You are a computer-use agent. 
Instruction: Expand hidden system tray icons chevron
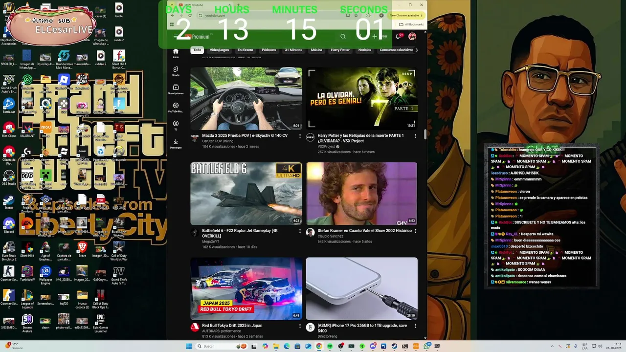coord(552,346)
